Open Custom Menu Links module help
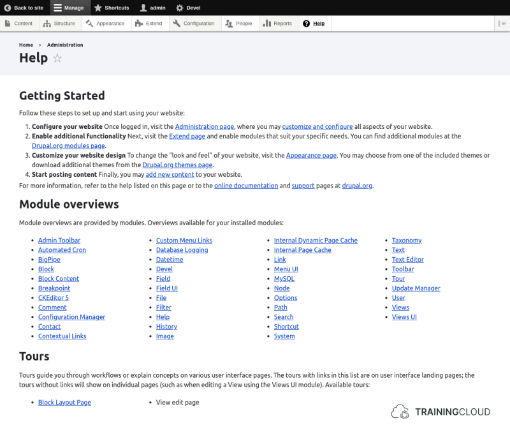This screenshot has width=510, height=439. coord(184,241)
